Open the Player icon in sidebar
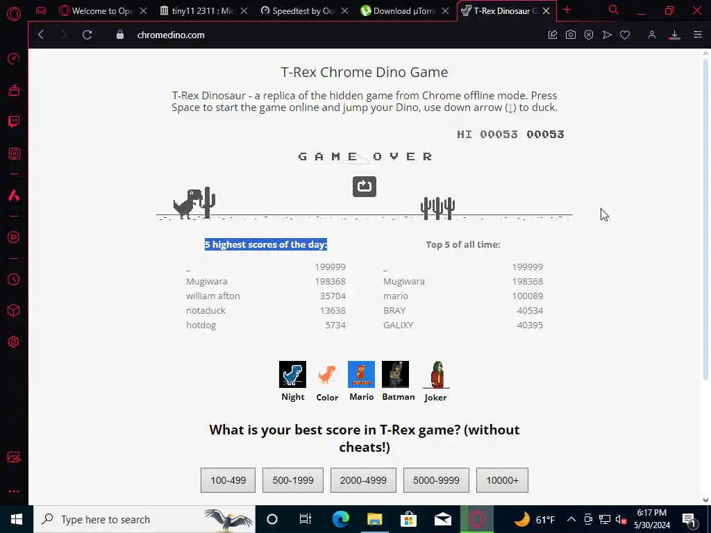 coord(14,237)
